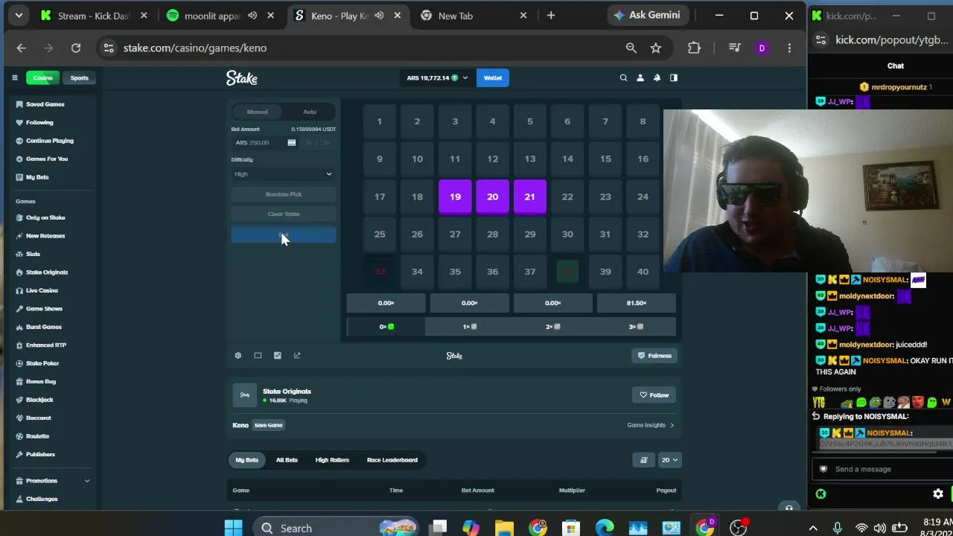The width and height of the screenshot is (953, 536).
Task: Open the Stake search icon
Action: (x=624, y=77)
